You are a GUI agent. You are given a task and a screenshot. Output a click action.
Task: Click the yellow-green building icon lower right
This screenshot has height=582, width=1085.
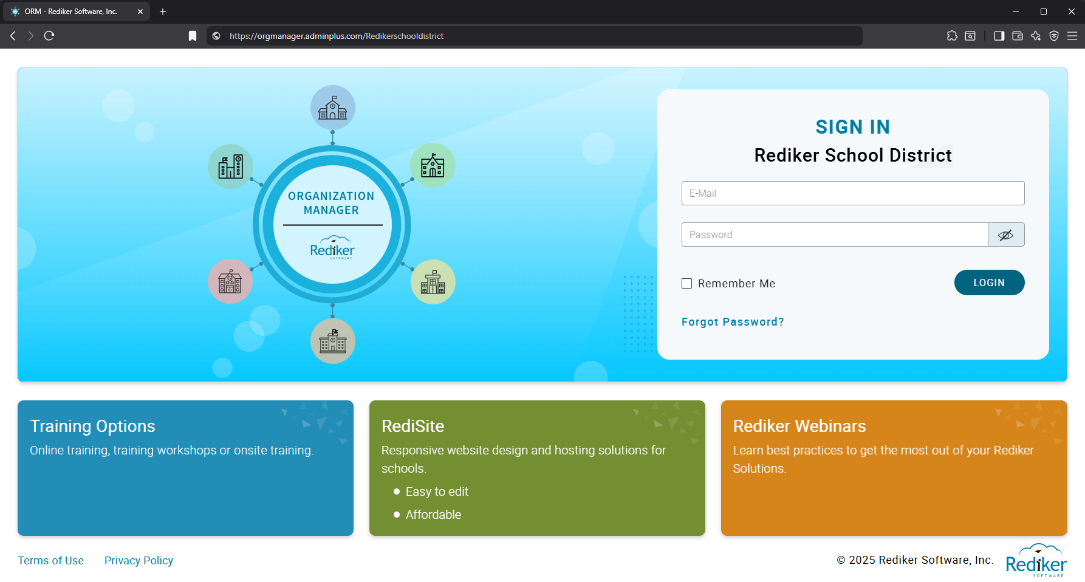pyautogui.click(x=433, y=282)
